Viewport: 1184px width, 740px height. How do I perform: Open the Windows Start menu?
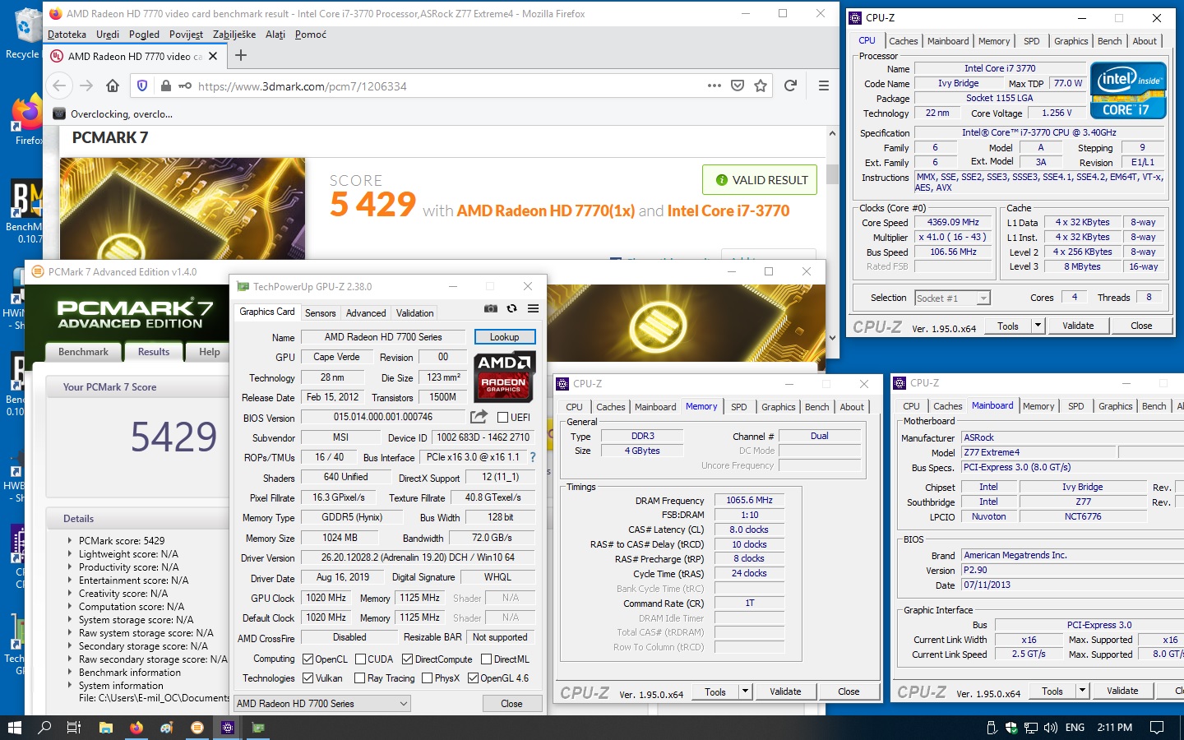[x=14, y=727]
